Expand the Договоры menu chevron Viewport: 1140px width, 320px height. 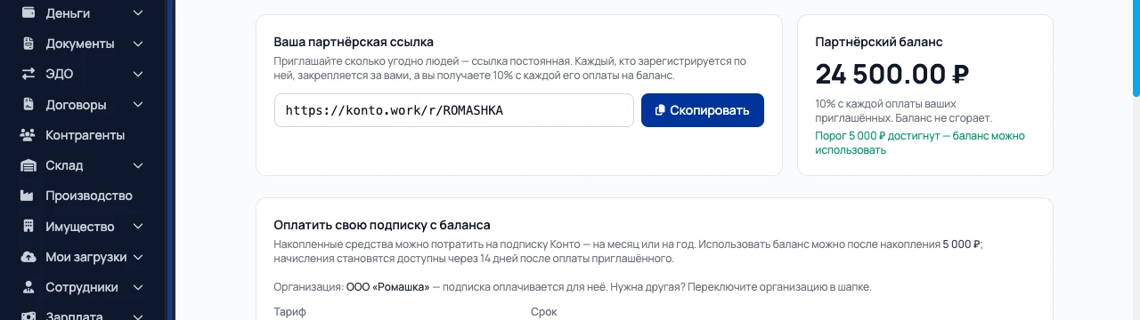coord(138,104)
